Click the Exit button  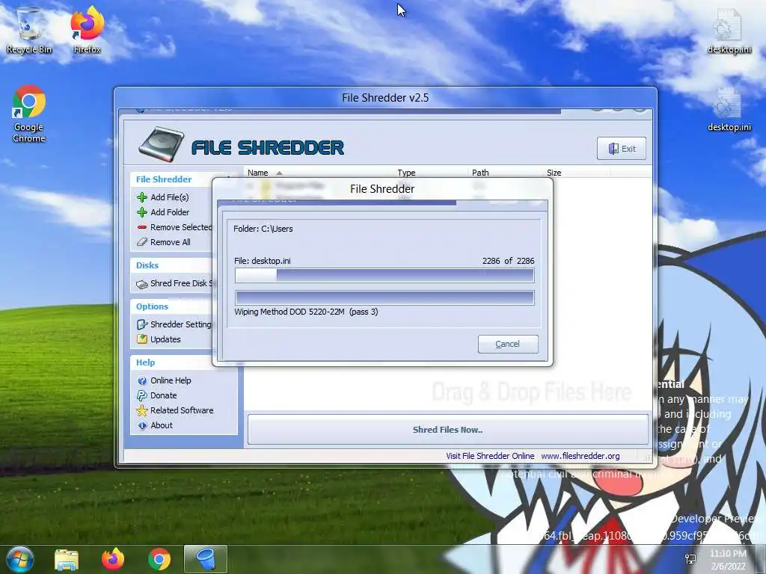(622, 149)
